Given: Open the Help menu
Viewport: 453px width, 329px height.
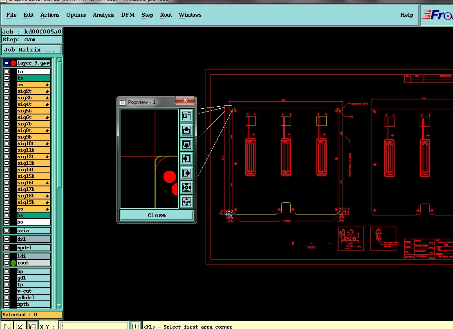Looking at the screenshot, I should click(x=406, y=15).
